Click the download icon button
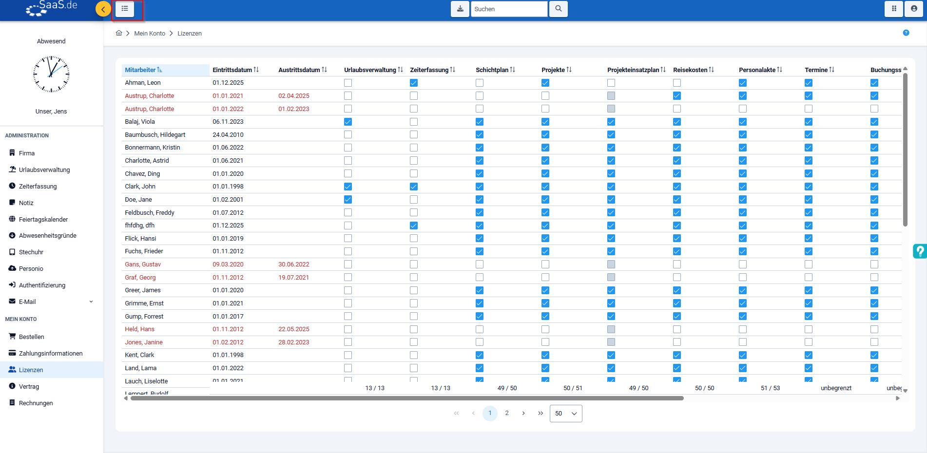 tap(460, 9)
